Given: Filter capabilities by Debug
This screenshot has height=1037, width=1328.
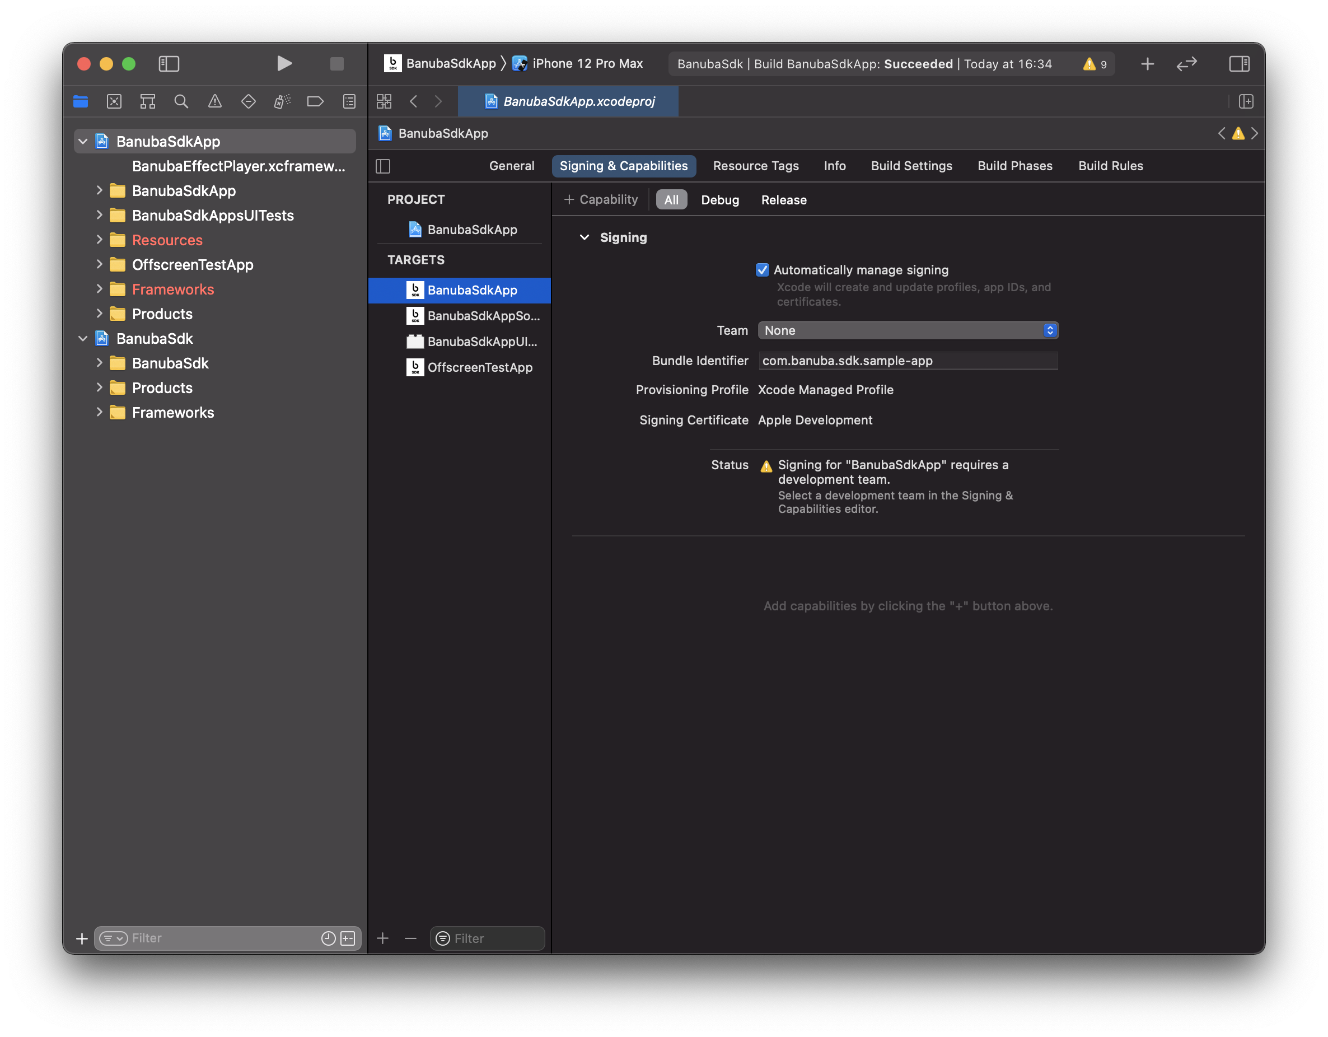Looking at the screenshot, I should pos(720,199).
